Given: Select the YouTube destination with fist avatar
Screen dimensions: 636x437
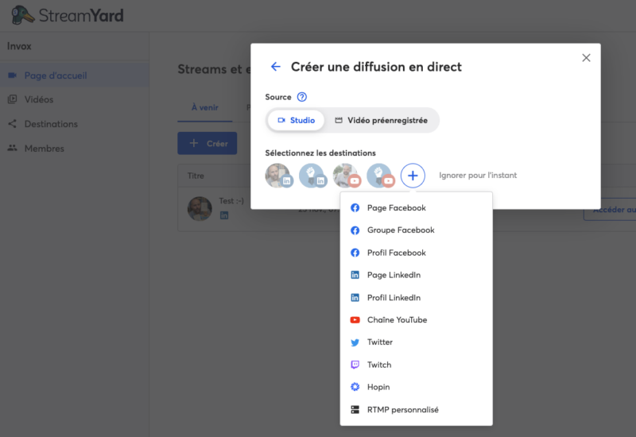Looking at the screenshot, I should pos(380,176).
